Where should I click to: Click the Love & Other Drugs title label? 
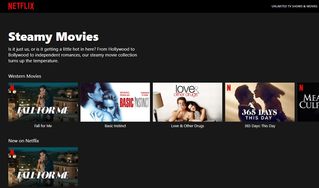(187, 126)
